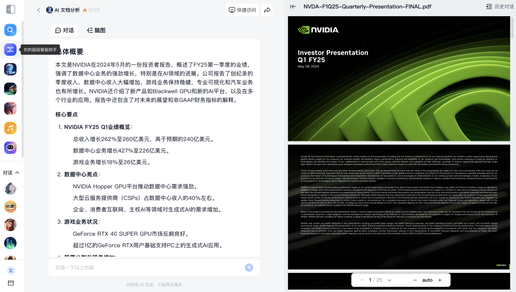
Task: Select the 对话 tab
Action: [64, 30]
